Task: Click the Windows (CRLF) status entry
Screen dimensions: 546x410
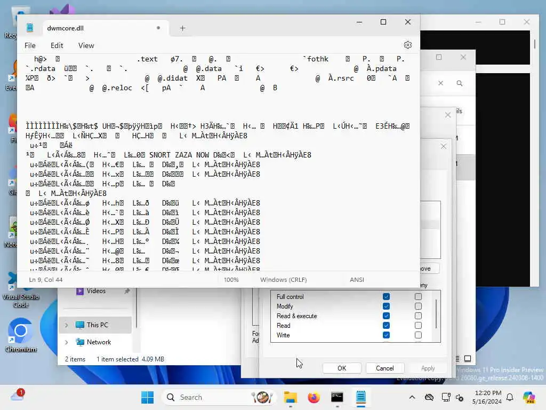Action: pos(284,280)
